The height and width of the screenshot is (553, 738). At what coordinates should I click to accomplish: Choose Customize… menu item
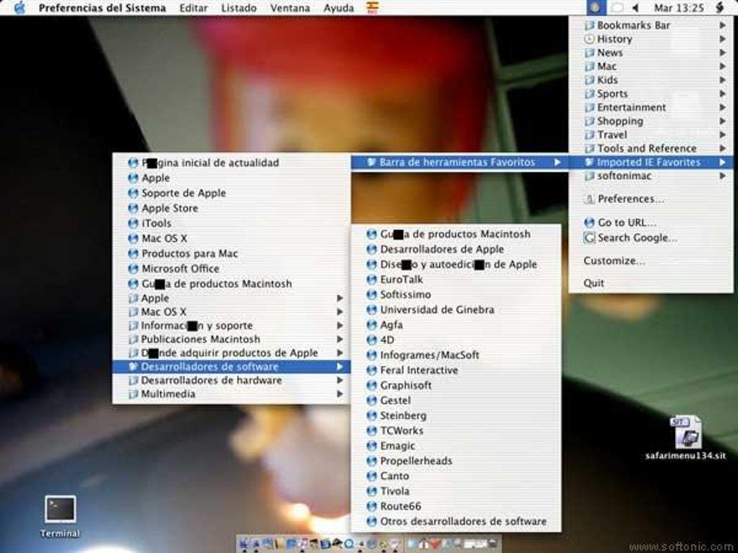(651, 260)
